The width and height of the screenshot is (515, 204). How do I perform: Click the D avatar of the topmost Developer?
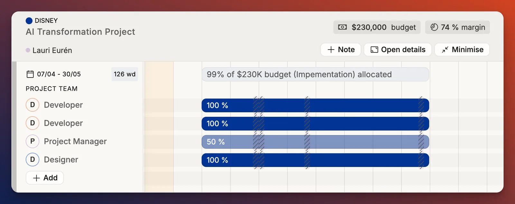(x=33, y=105)
